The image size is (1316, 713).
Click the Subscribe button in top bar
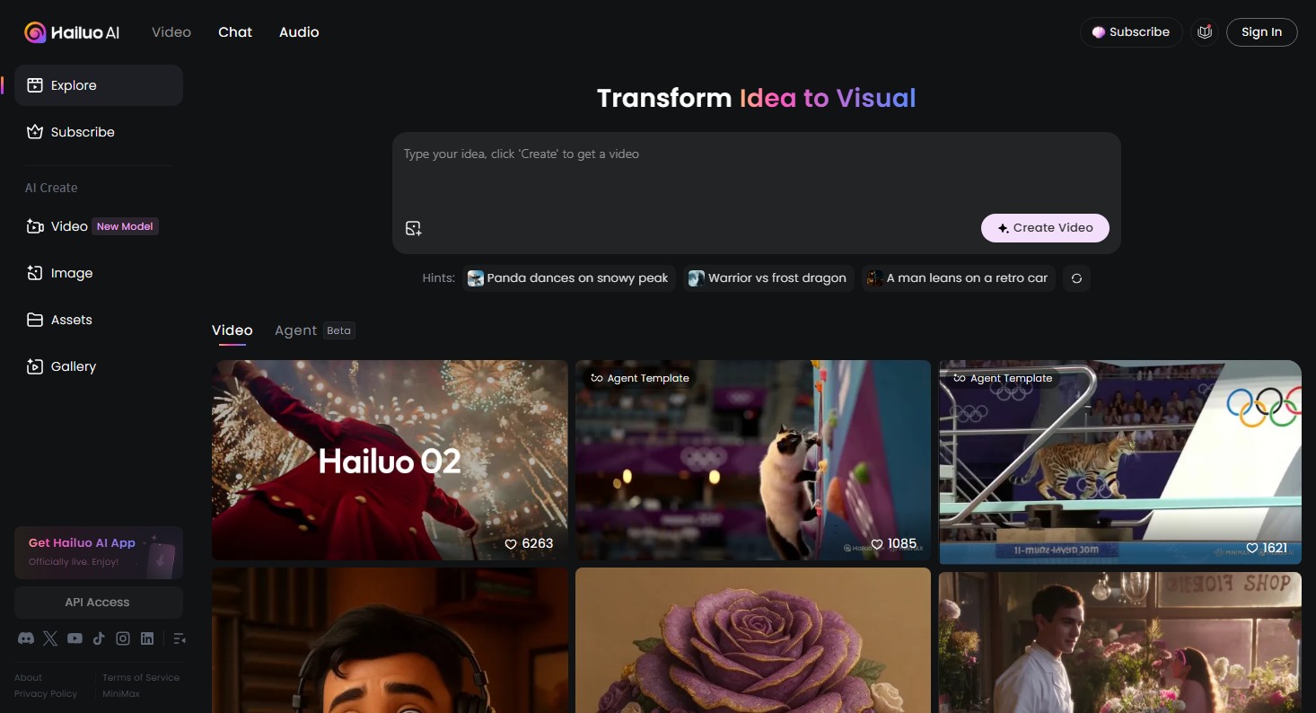click(1131, 32)
